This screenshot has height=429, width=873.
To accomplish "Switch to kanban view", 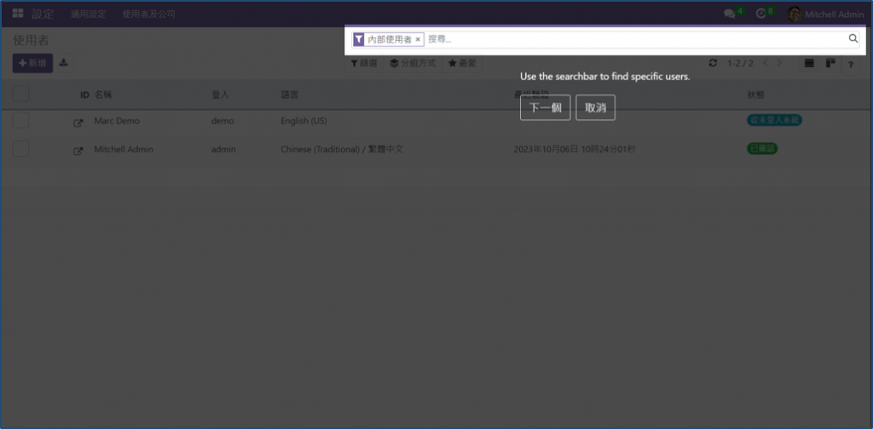I will click(x=830, y=63).
